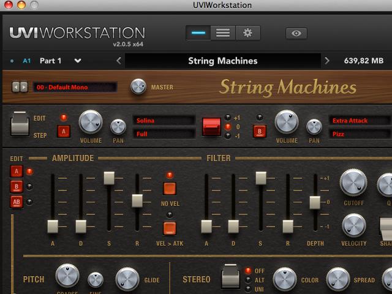Click the String Machines instrument name field

click(223, 61)
